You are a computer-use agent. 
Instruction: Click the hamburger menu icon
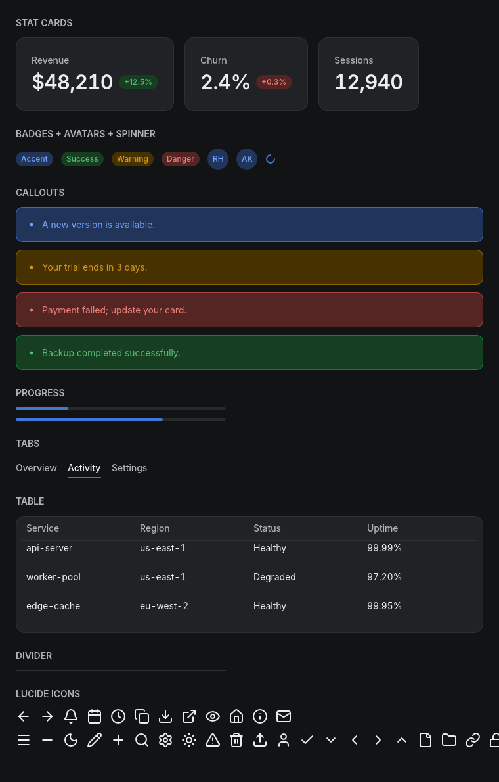click(x=24, y=740)
